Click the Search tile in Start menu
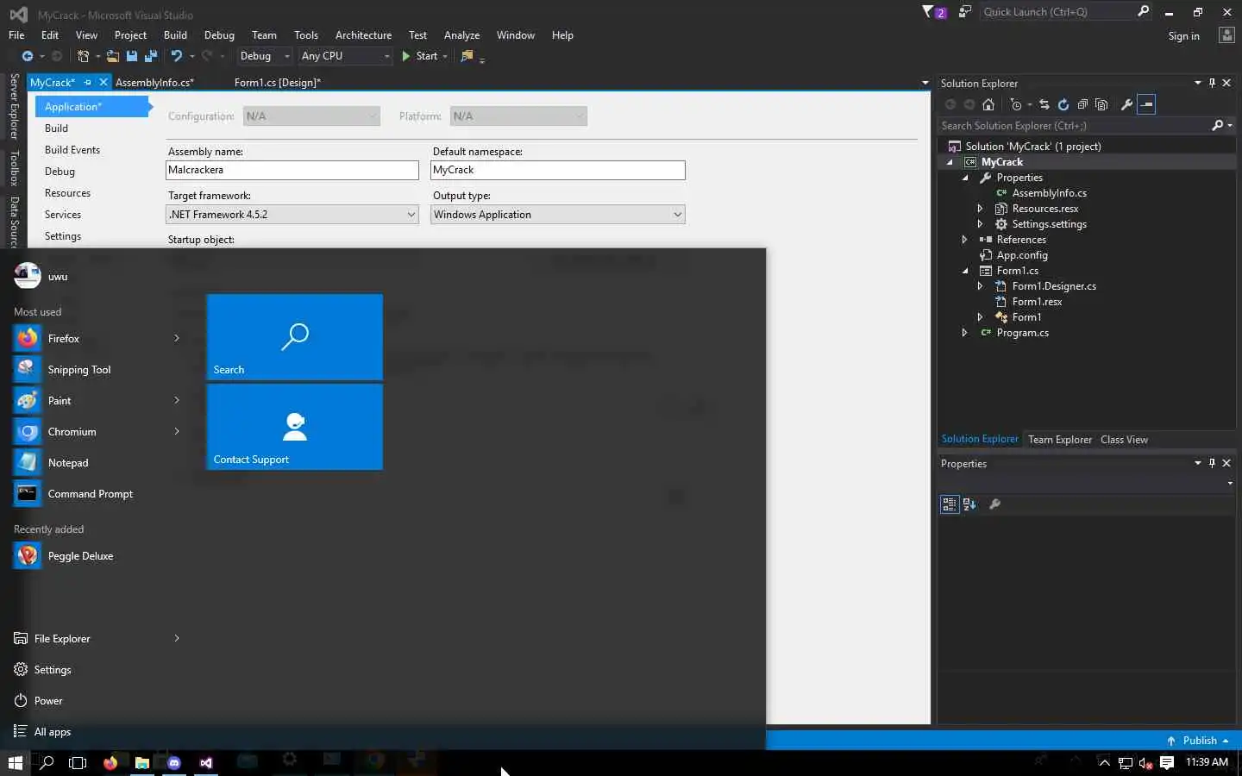Screen dimensions: 1242x776 click(294, 337)
